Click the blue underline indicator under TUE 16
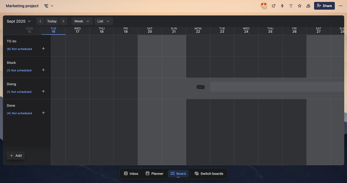This screenshot has width=347, height=183. coord(53,34)
